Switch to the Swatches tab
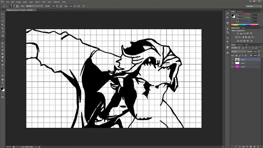Viewport: 263px width, 148px height. (240, 12)
